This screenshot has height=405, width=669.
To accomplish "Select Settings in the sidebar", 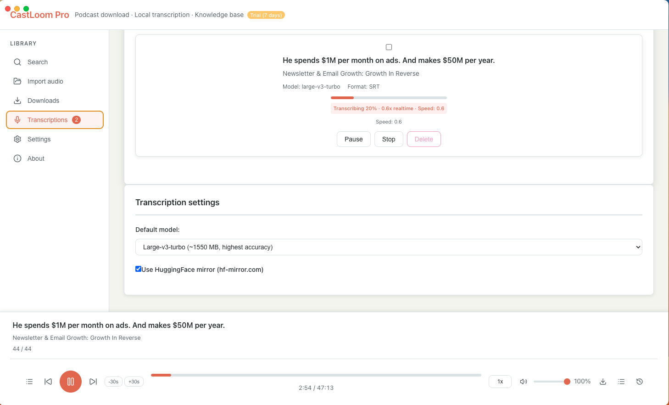I will click(39, 139).
